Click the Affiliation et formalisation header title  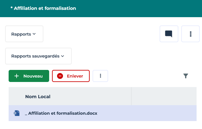pyautogui.click(x=43, y=8)
